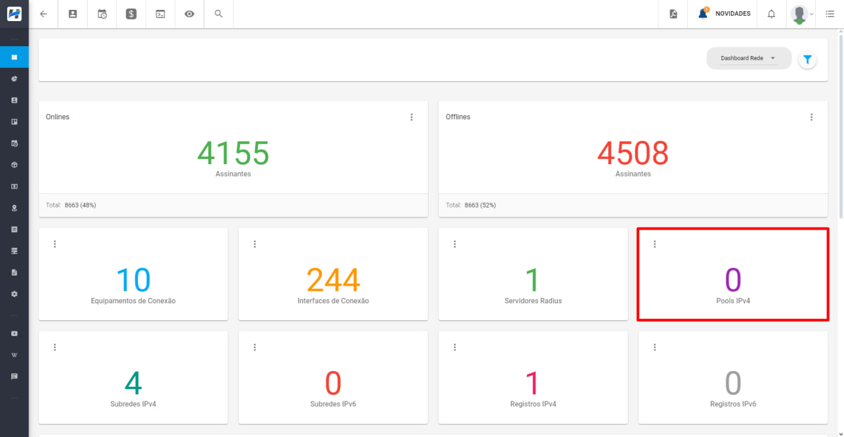Open the sidebar calendar clock icon
Screen dimensions: 844x437
click(15, 143)
